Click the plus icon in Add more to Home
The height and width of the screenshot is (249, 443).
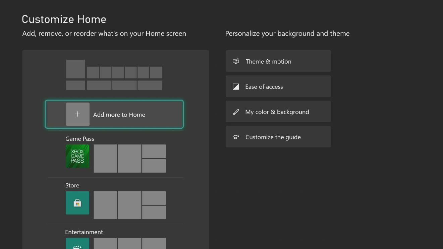pyautogui.click(x=78, y=114)
